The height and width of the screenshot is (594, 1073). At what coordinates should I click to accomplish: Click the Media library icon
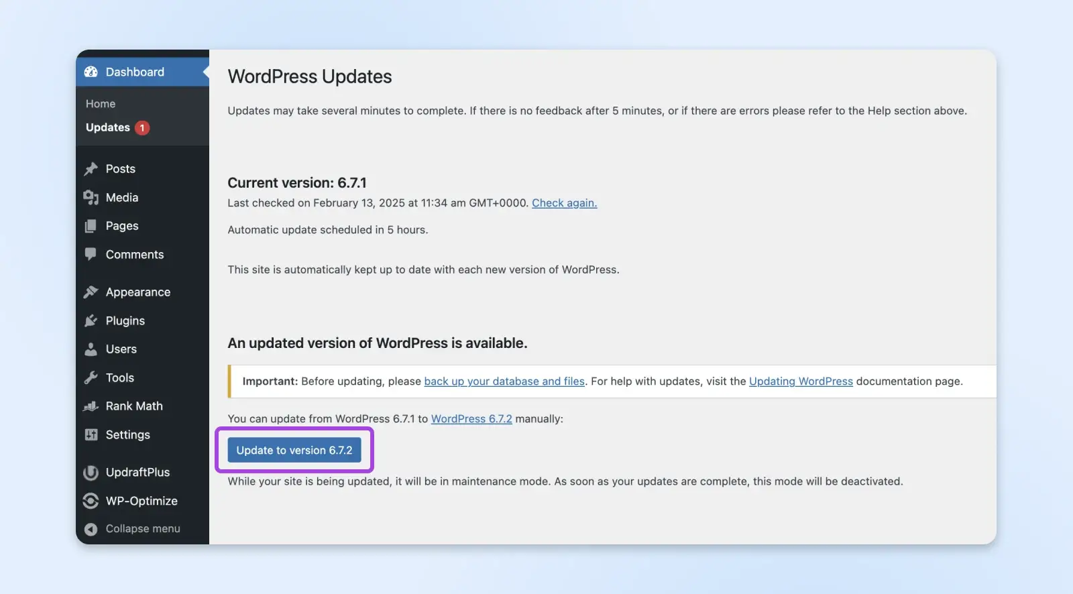(x=91, y=198)
